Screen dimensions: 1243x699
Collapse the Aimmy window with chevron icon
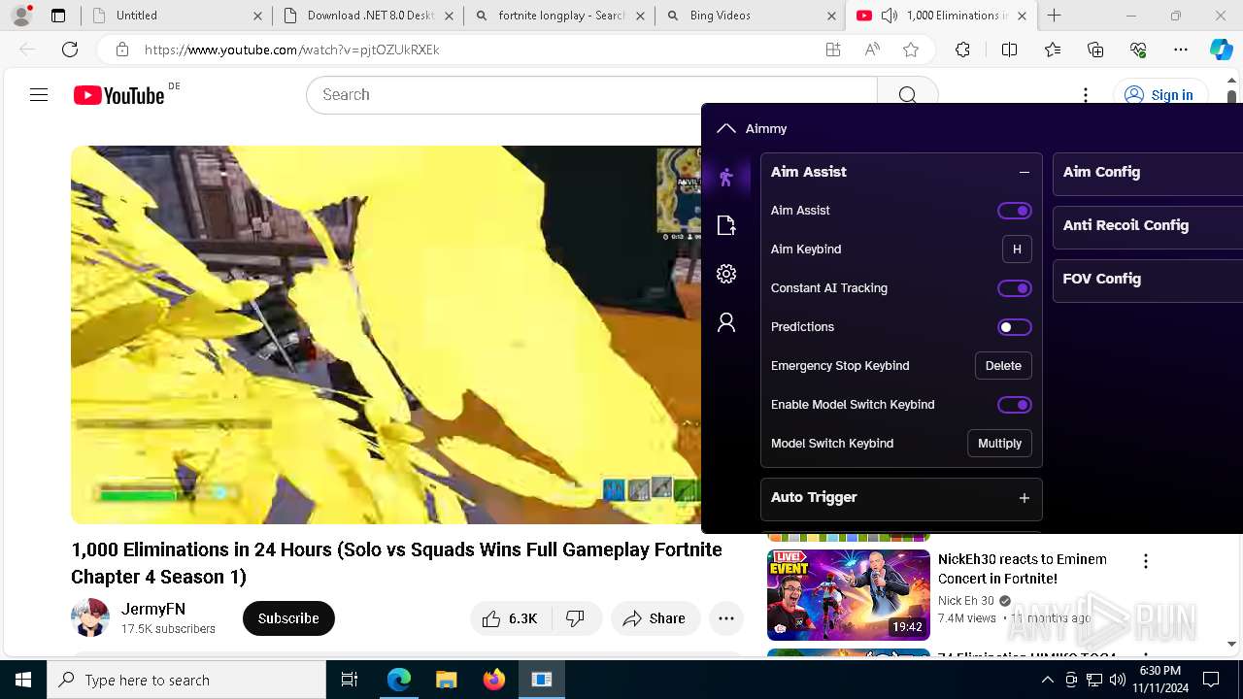click(725, 128)
